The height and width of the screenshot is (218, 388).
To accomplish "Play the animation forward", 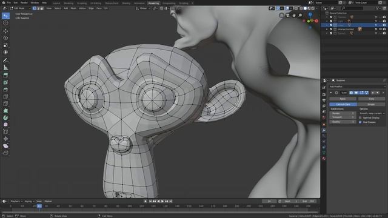I will (162, 201).
